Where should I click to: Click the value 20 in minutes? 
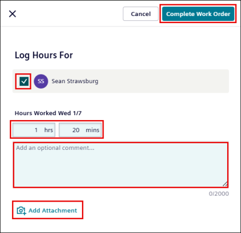coord(76,130)
